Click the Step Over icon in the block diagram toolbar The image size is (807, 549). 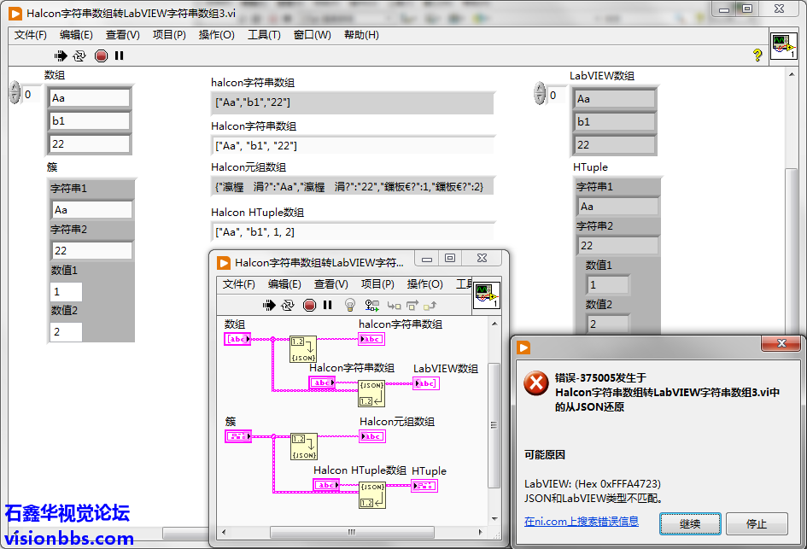click(x=412, y=306)
